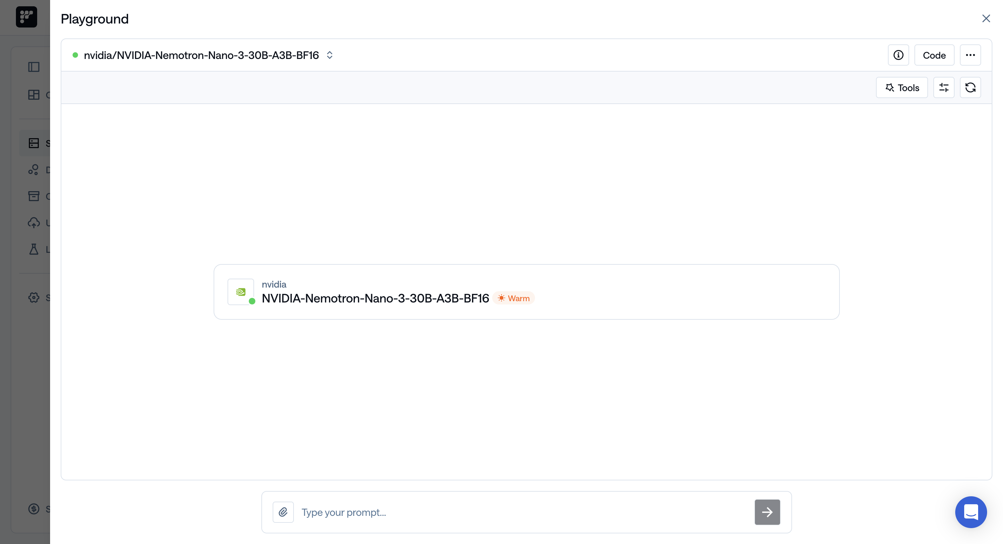Screen dimensions: 1003x544
Task: Close the Playground panel
Action: pyautogui.click(x=986, y=19)
